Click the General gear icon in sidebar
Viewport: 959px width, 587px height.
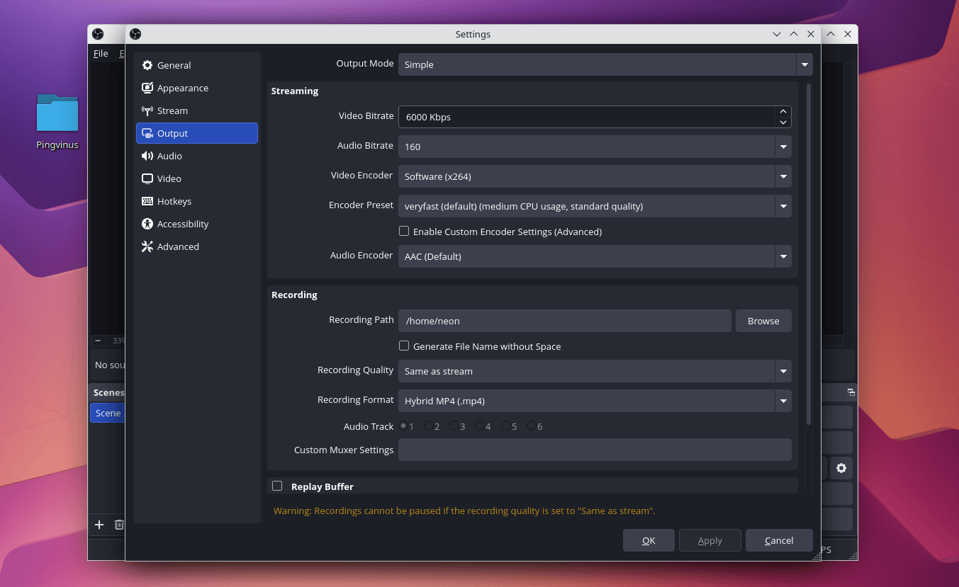pos(147,65)
